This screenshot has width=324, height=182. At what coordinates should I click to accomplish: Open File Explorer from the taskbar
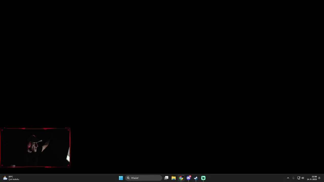174,178
